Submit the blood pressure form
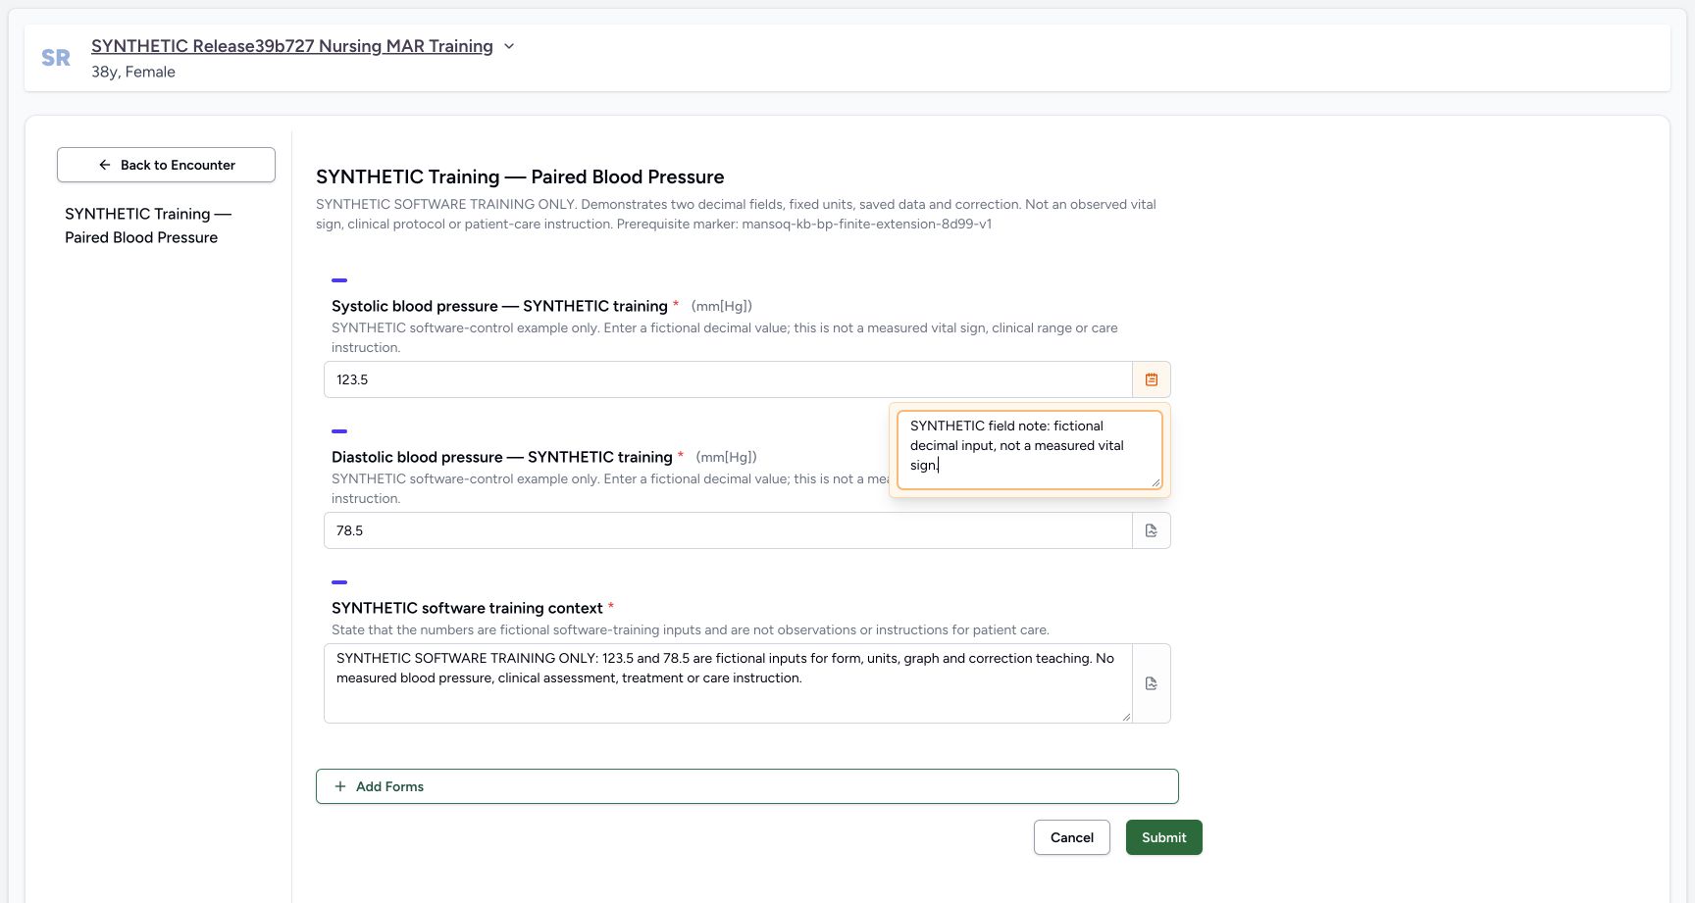Screen dimensions: 1695x903 click(1164, 837)
